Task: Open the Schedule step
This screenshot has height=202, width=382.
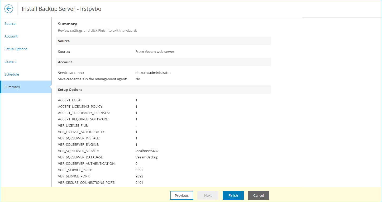Action: click(12, 74)
